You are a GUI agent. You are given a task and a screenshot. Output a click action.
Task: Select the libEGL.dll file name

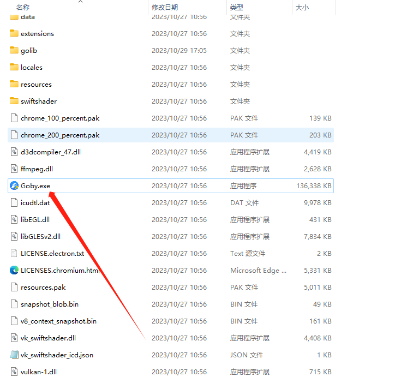pos(35,220)
